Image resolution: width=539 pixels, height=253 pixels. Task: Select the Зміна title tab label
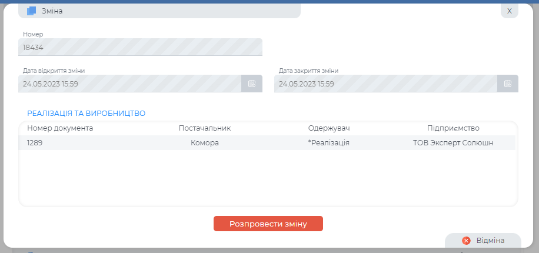[x=52, y=11]
